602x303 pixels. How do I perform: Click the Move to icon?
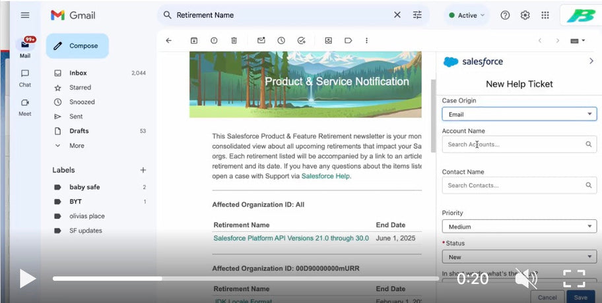(x=328, y=41)
